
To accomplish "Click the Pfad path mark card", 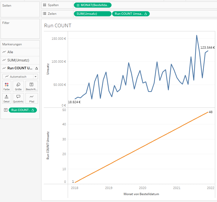I will pyautogui.click(x=32, y=98).
